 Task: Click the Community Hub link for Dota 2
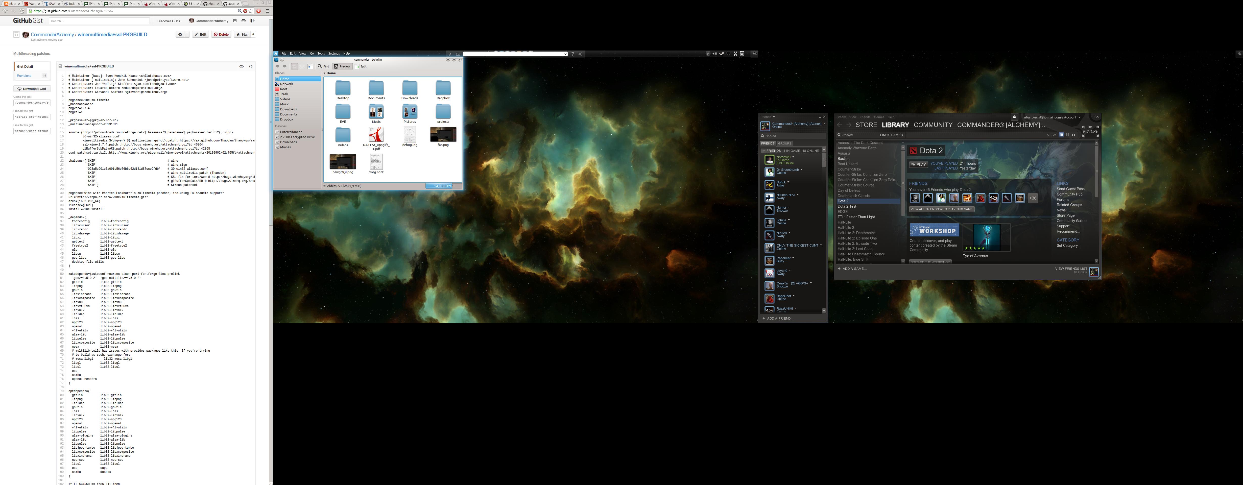pyautogui.click(x=1069, y=195)
